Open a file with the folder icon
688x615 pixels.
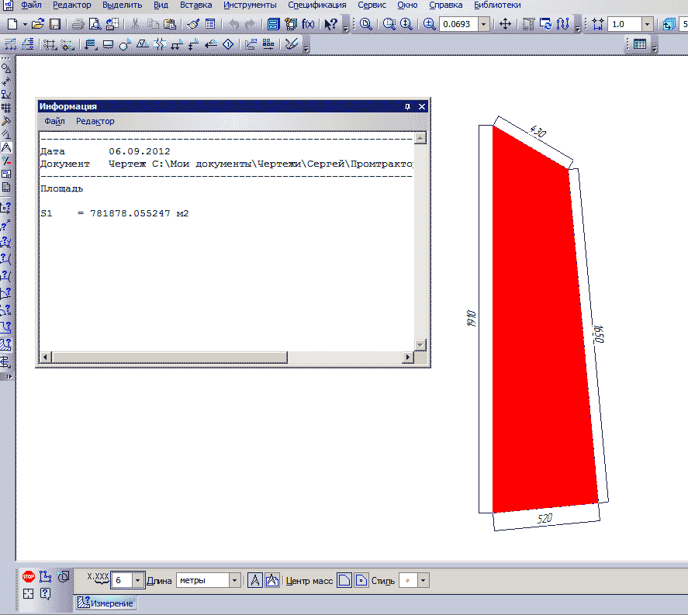pos(38,24)
